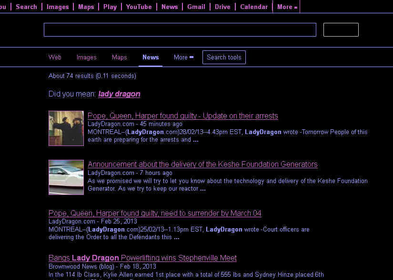Viewport: 393px width, 280px height.
Task: Go to YouTube from the top bar
Action: click(139, 7)
